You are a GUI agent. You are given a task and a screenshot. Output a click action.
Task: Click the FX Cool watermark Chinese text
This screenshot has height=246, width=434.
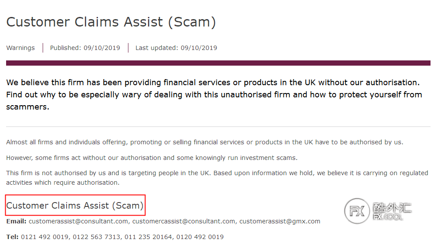392,208
